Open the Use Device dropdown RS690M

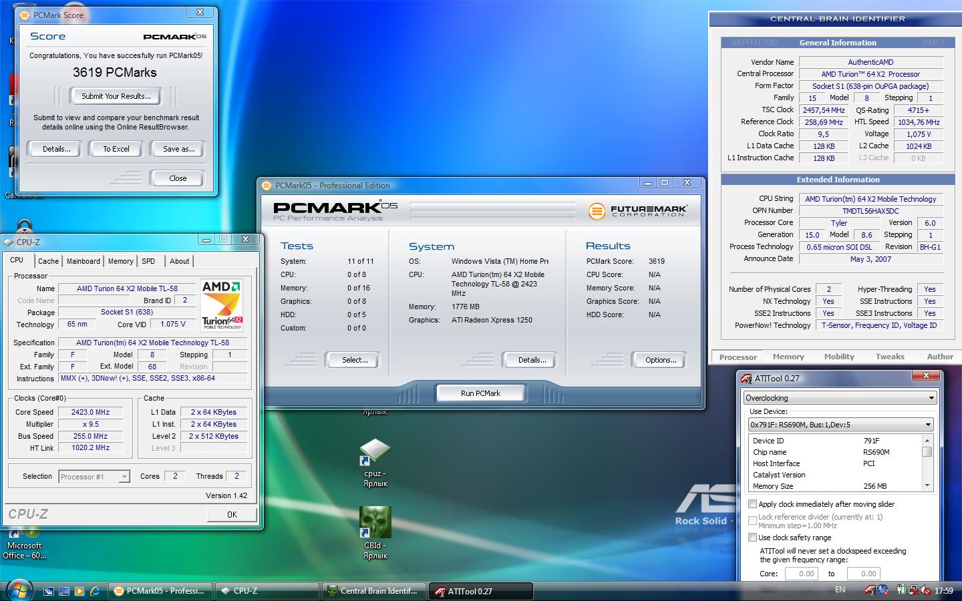pyautogui.click(x=840, y=425)
